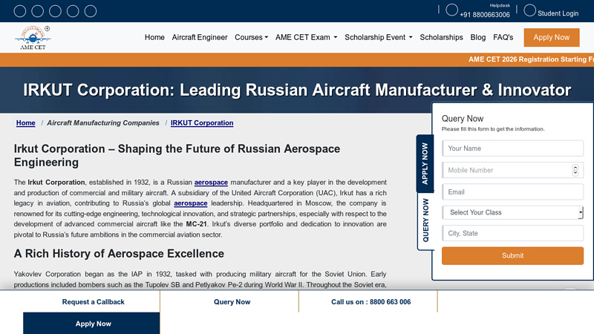The width and height of the screenshot is (594, 334).
Task: Focus the City, State field
Action: click(x=512, y=233)
